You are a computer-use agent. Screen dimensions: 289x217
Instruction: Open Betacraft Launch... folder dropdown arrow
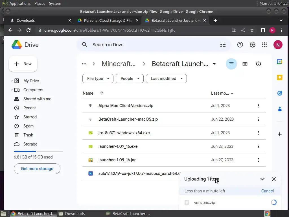coord(214,64)
